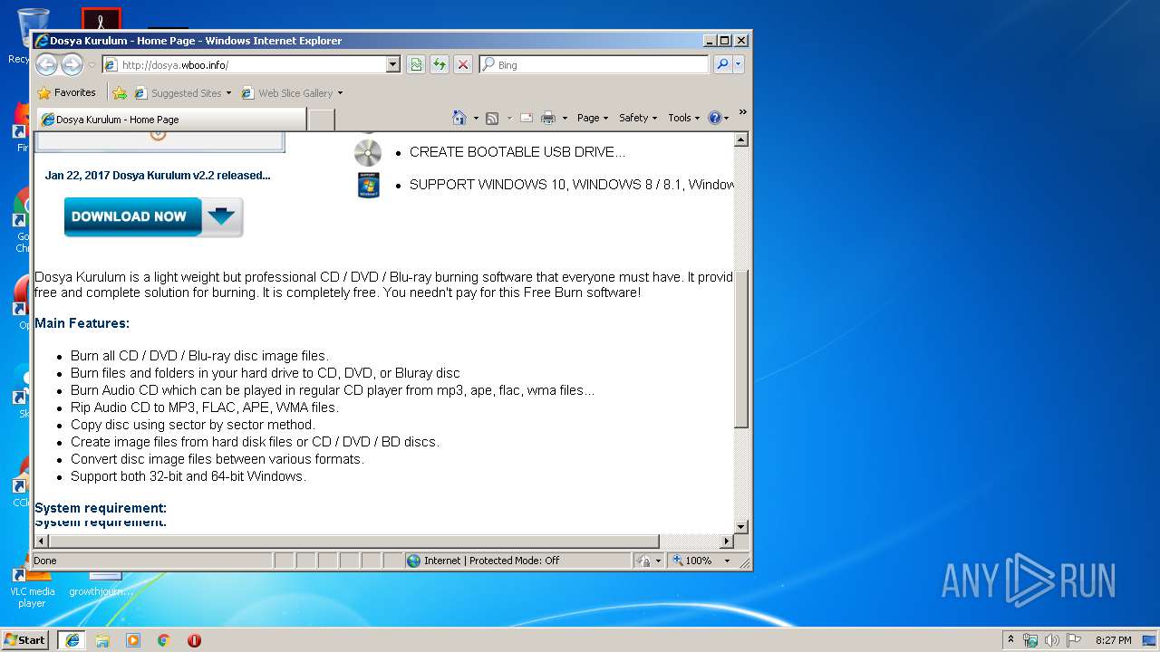Image resolution: width=1160 pixels, height=652 pixels.
Task: Open Web Slice Gallery link
Action: tap(287, 92)
